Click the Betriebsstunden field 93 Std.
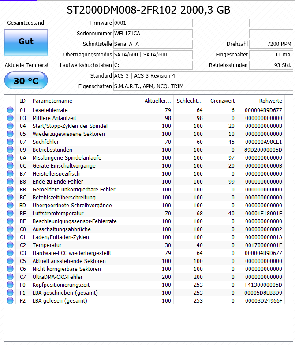Screen dimensions: 295x345 tap(271, 65)
